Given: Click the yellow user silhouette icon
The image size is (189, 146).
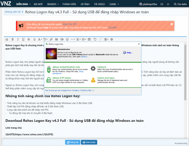Looking at the screenshot, I should (x=93, y=80).
